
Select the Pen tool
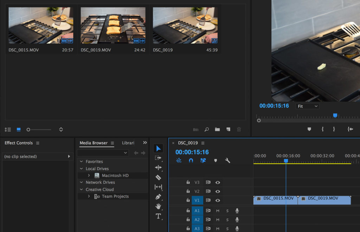point(159,197)
